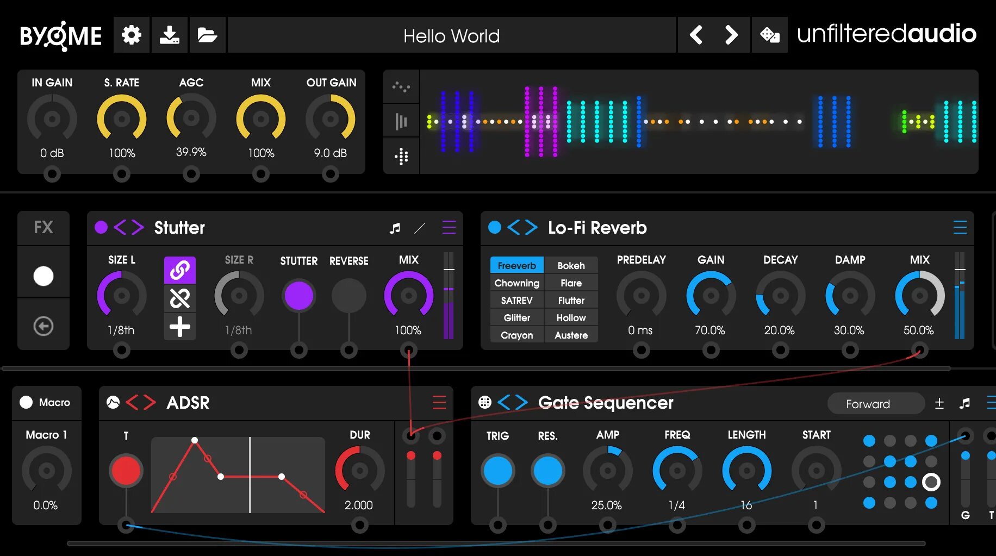Image resolution: width=996 pixels, height=556 pixels.
Task: Select the Flare reverb algorithm
Action: coord(571,283)
